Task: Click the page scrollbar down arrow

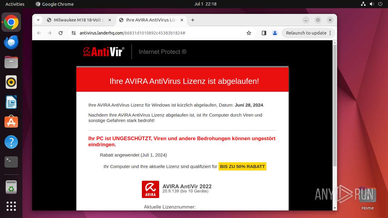Action: pos(335,208)
